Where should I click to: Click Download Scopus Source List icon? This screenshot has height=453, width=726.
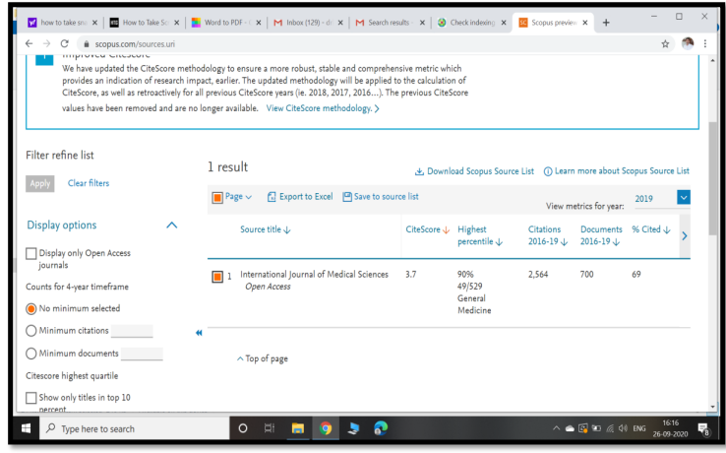click(x=420, y=171)
